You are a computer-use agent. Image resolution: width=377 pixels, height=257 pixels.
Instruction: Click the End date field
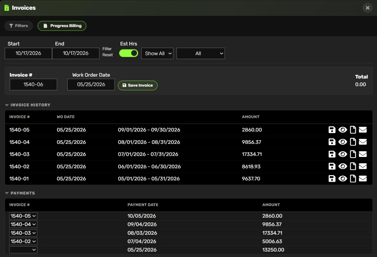click(76, 53)
